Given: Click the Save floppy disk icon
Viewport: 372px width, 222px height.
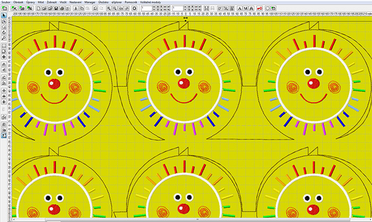Looking at the screenshot, I should coord(56,8).
